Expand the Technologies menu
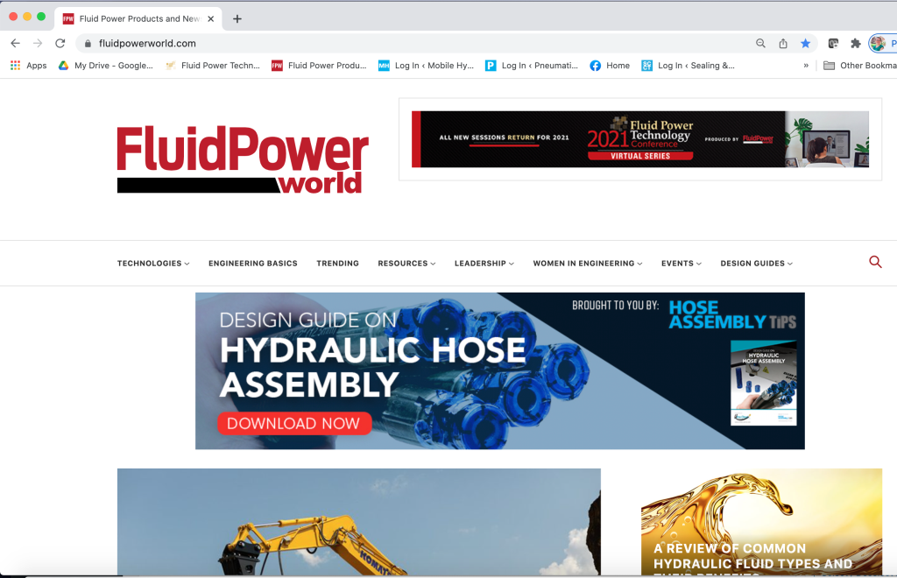The height and width of the screenshot is (578, 897). [x=153, y=264]
